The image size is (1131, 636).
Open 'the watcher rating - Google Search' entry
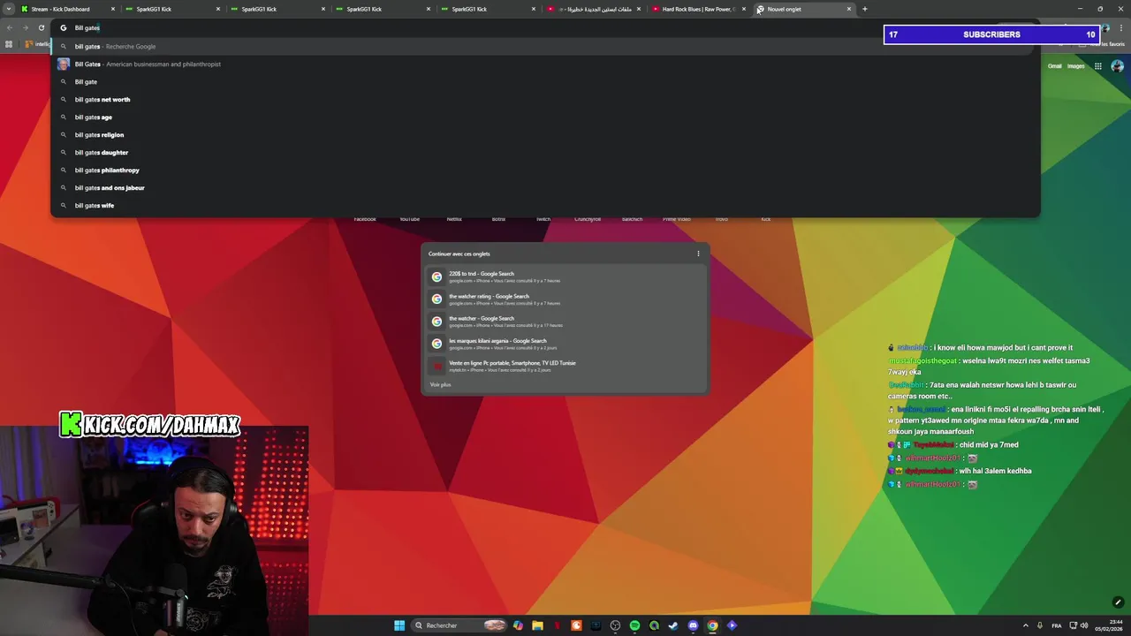(x=565, y=299)
